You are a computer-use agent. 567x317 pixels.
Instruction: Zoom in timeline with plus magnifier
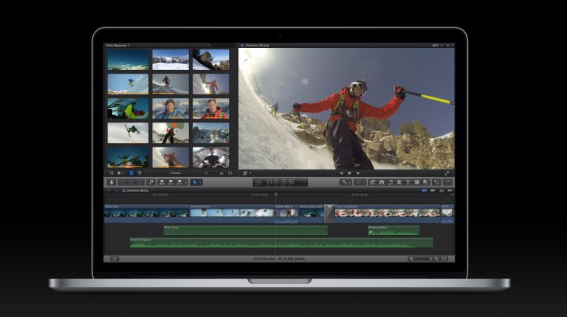436,259
